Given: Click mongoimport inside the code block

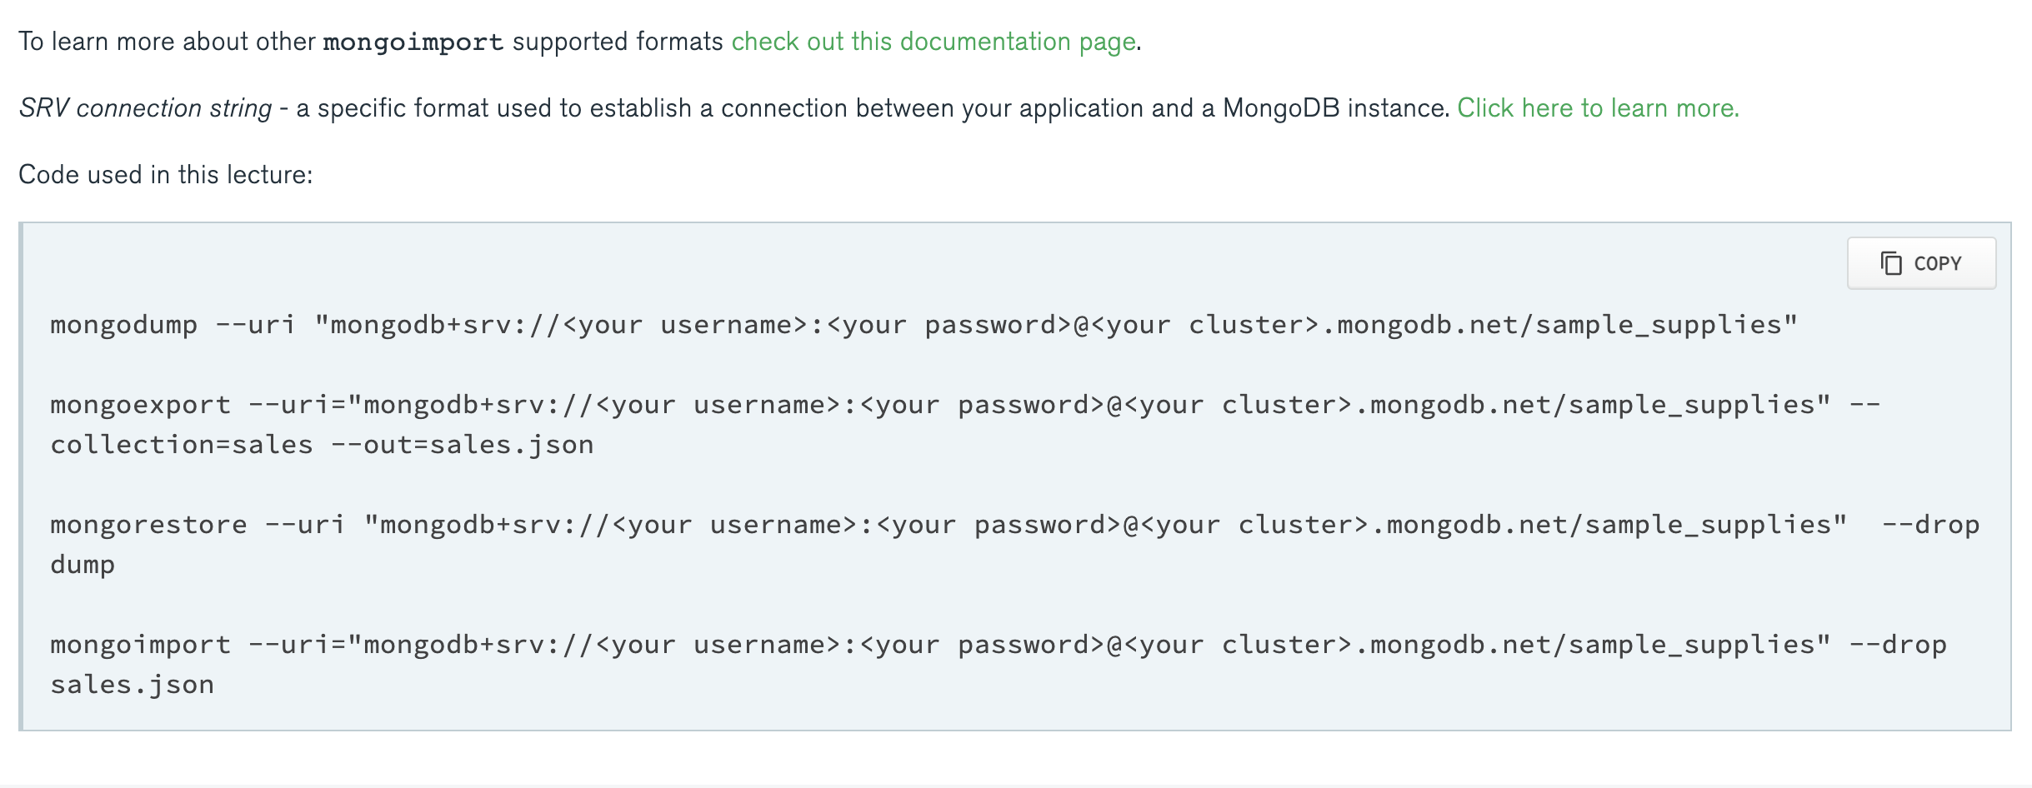Looking at the screenshot, I should pos(140,645).
